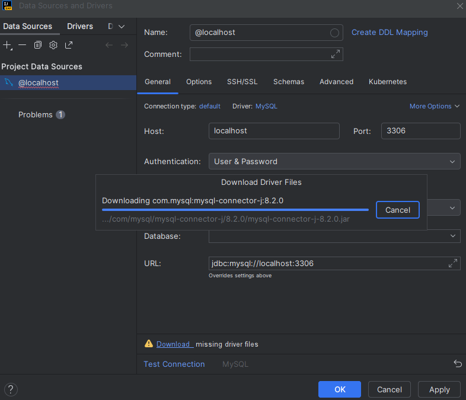Expand hidden tabs dropdown chevron

pyautogui.click(x=122, y=27)
